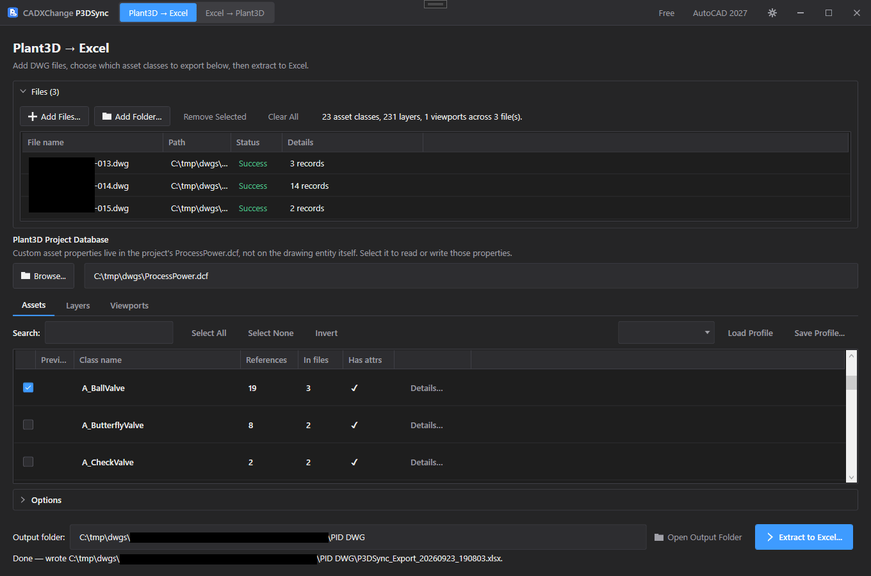Expand the Options section
The width and height of the screenshot is (871, 576).
click(23, 500)
